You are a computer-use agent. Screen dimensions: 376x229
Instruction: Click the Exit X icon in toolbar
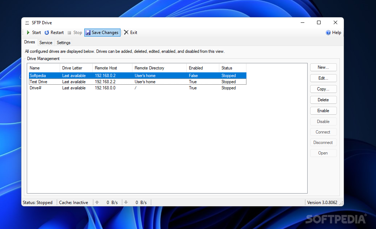(126, 32)
